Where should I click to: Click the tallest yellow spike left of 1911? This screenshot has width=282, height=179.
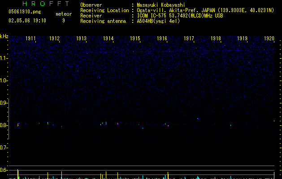[18, 174]
